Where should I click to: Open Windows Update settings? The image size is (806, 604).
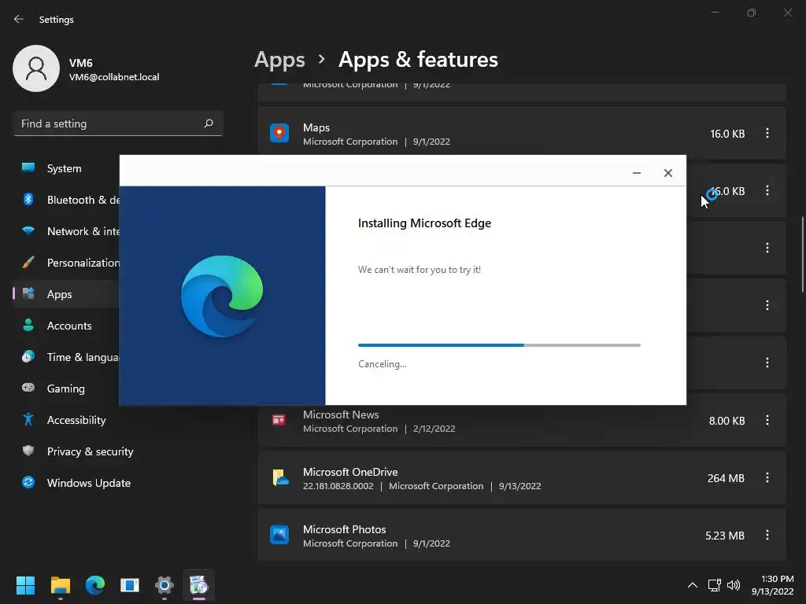118,483
